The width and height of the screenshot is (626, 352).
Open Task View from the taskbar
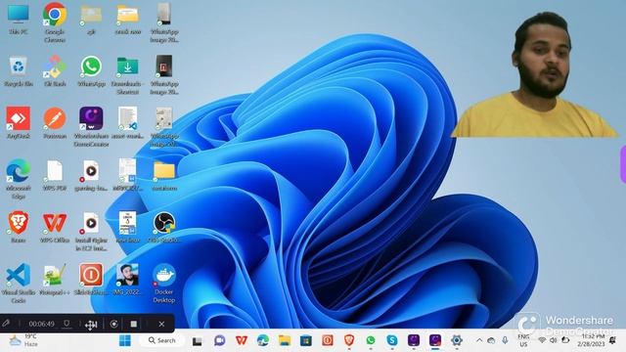point(198,341)
